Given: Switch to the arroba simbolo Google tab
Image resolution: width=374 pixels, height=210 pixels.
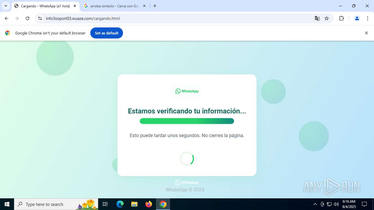Looking at the screenshot, I should click(x=115, y=6).
